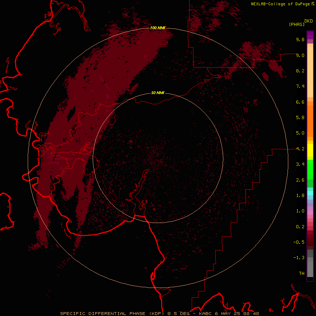
Task: Click the 3.4 legend value
Action: pos(300,164)
